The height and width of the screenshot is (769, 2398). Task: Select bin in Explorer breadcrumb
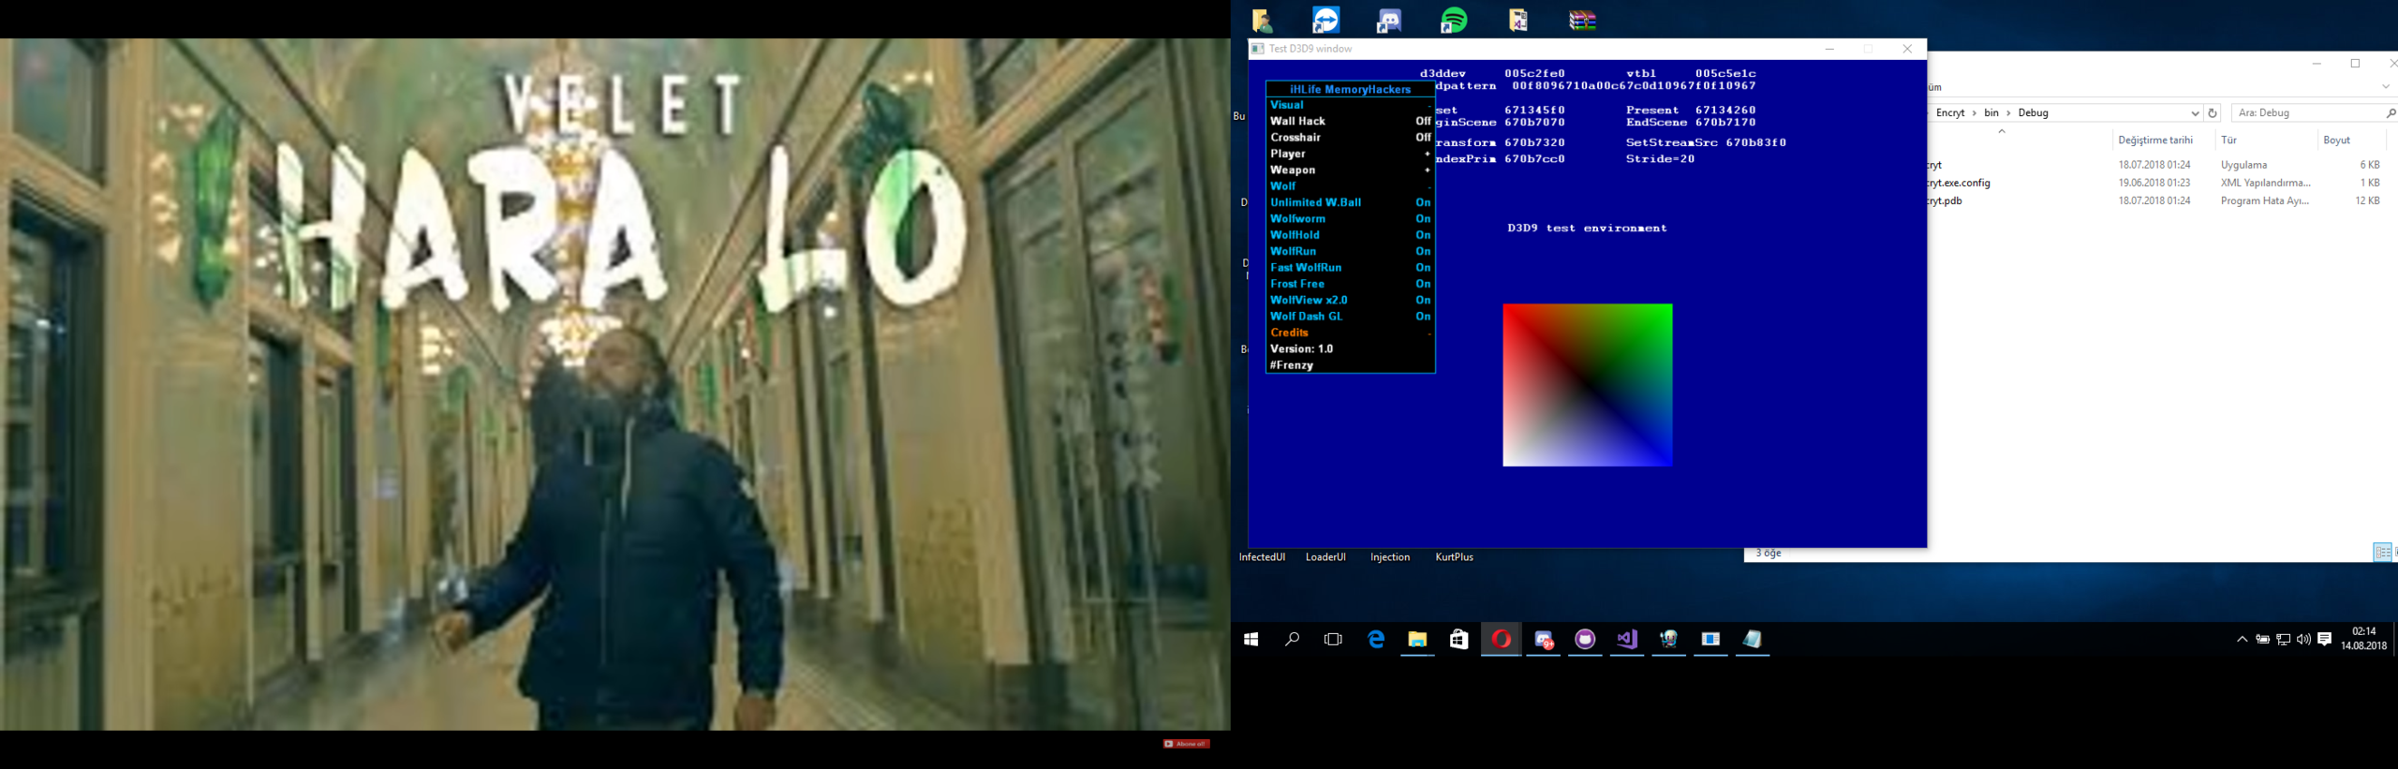(x=1991, y=112)
